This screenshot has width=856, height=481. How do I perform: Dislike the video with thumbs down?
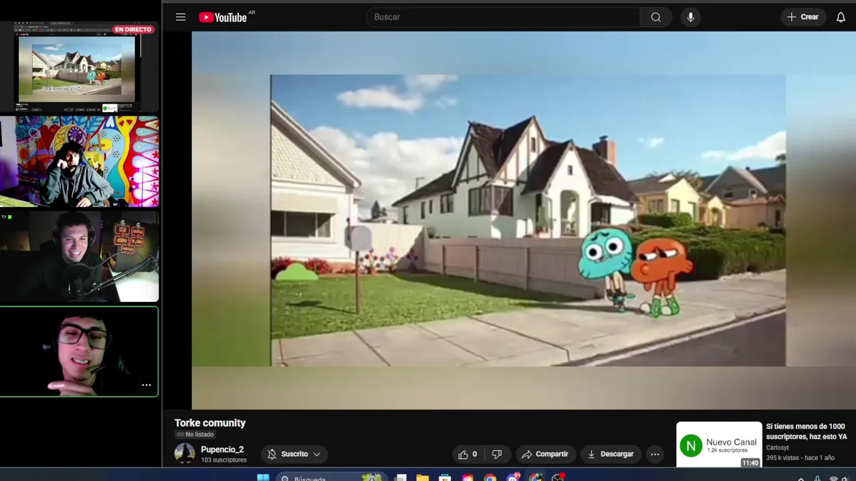tap(497, 454)
